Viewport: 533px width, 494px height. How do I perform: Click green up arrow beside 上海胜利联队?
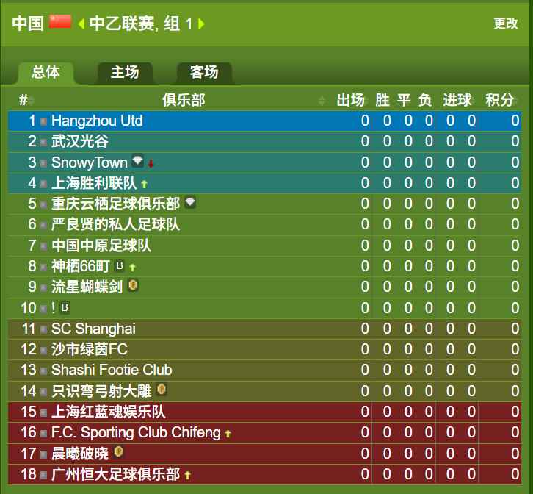(144, 185)
